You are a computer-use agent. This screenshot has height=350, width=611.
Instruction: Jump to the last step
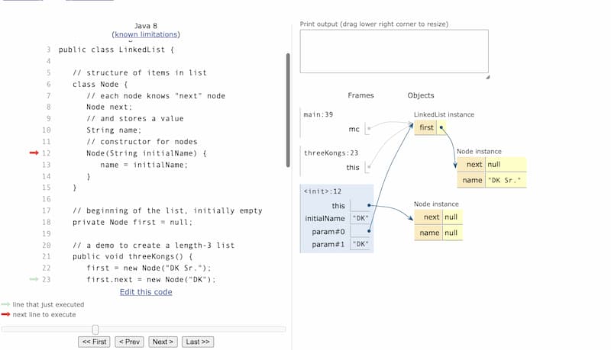point(198,342)
